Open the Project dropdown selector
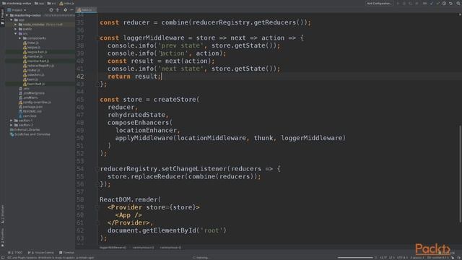This screenshot has width=462, height=260. [17, 10]
